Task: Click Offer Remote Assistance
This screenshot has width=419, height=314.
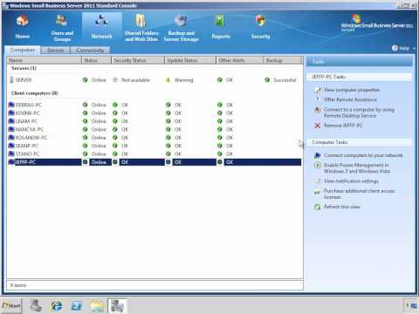Action: tap(350, 99)
